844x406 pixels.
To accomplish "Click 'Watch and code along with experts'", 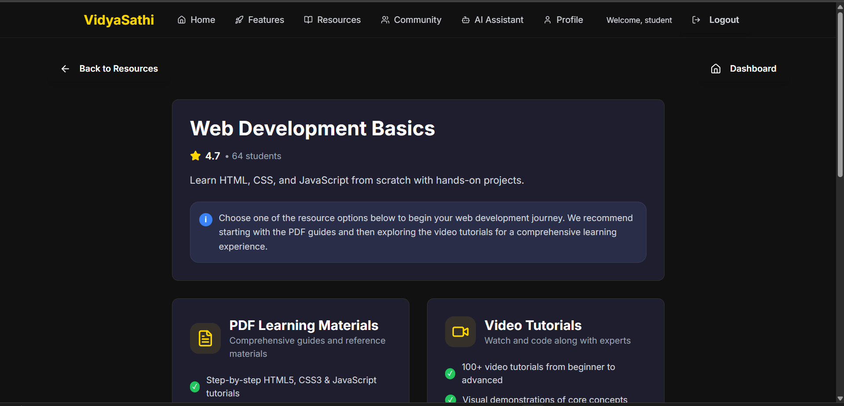I will [x=558, y=341].
